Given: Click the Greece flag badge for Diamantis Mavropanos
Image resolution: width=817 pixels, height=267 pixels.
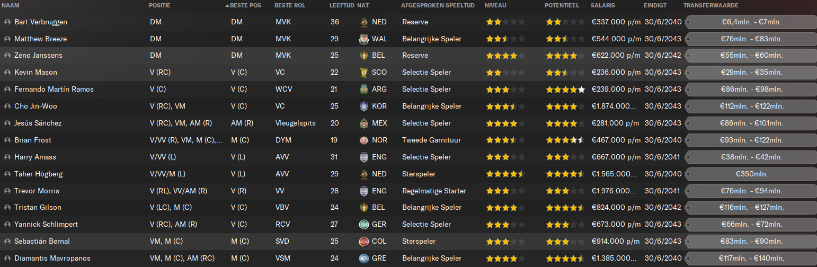Looking at the screenshot, I should click(363, 259).
